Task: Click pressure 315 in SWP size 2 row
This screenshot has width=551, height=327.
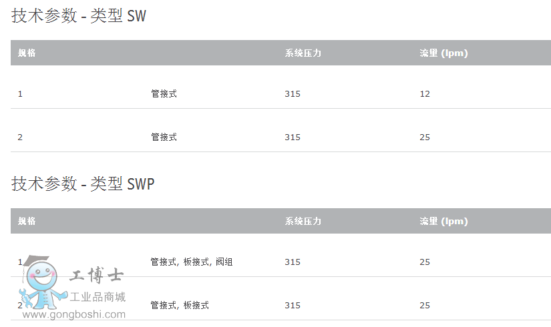Action: click(293, 305)
